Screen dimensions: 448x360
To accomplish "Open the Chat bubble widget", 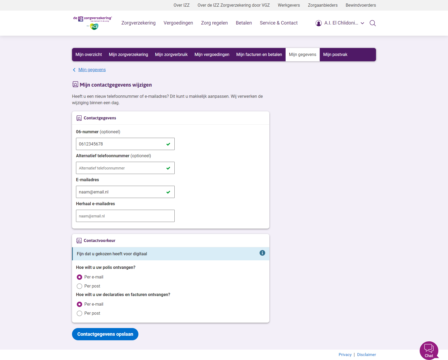I will (x=429, y=350).
